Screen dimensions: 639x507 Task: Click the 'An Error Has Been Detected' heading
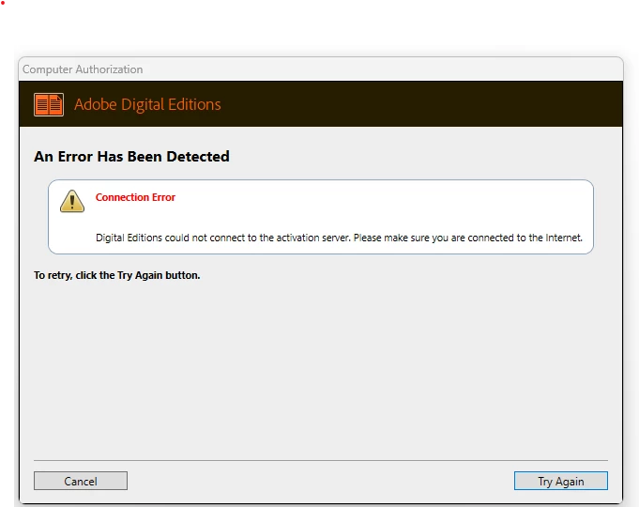pyautogui.click(x=131, y=157)
